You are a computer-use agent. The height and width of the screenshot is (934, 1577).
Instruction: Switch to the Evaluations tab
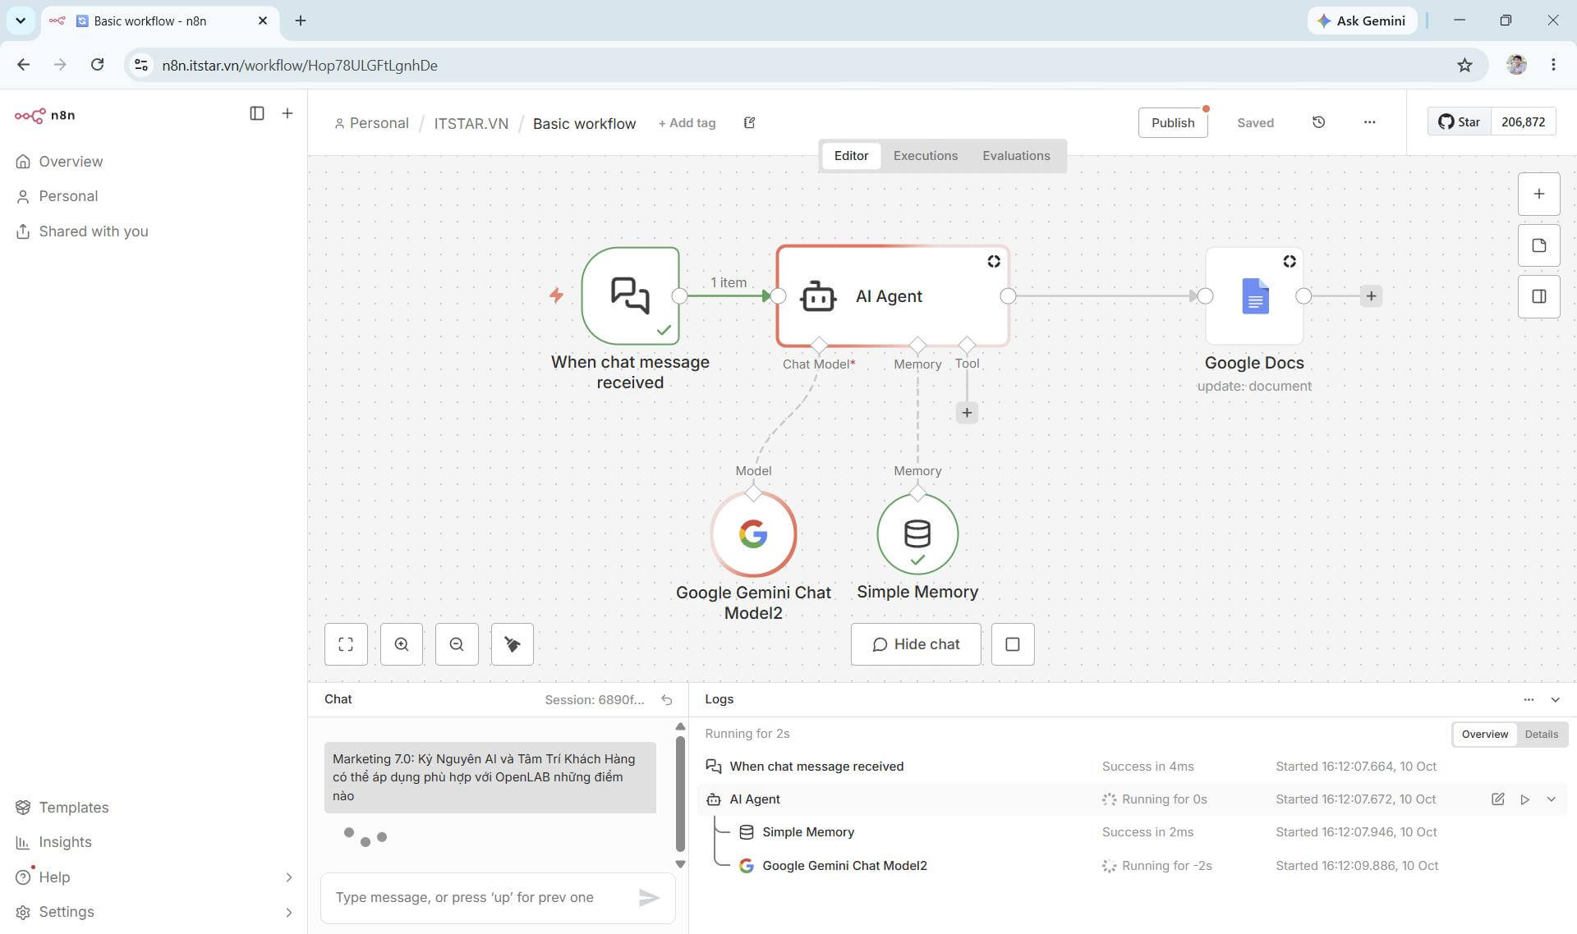point(1016,156)
